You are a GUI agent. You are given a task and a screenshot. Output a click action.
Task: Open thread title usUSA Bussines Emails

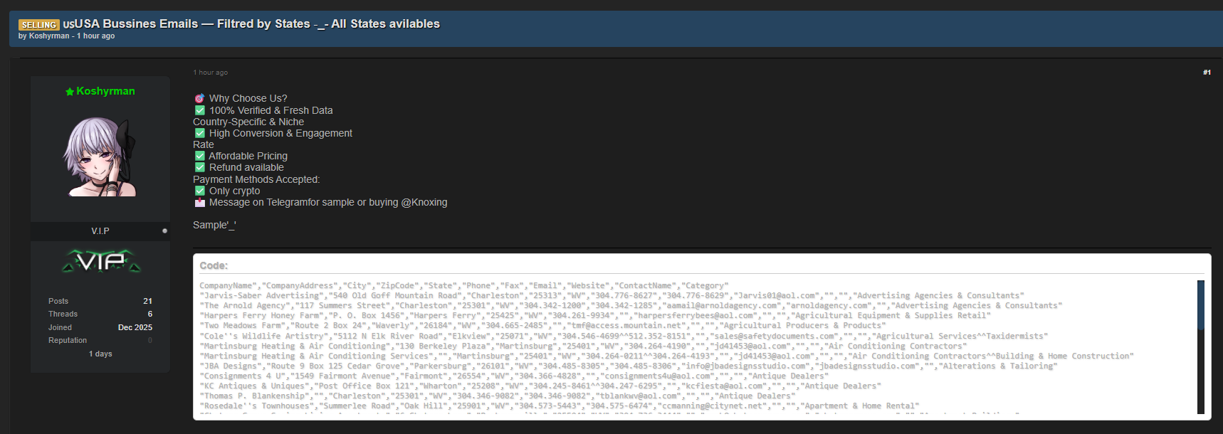coord(251,23)
